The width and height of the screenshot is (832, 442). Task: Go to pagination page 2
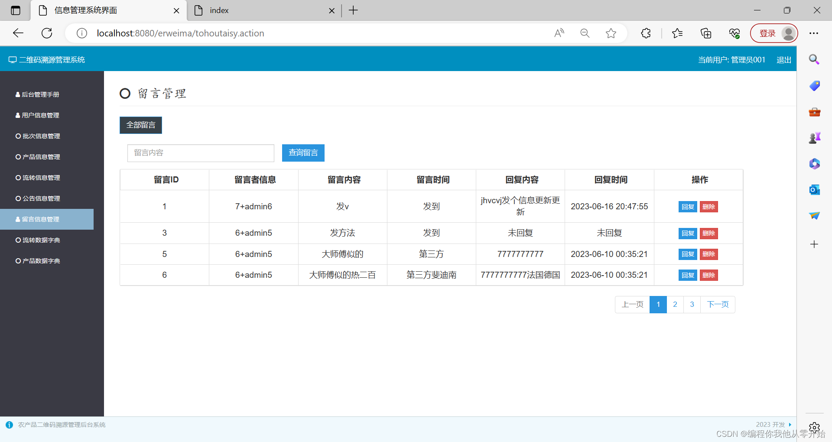click(x=675, y=305)
